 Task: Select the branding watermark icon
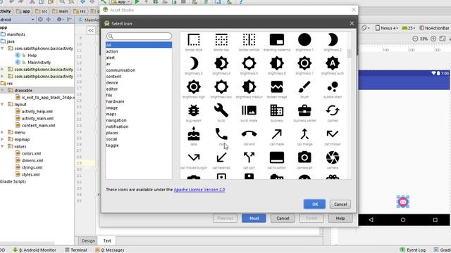coord(277,40)
